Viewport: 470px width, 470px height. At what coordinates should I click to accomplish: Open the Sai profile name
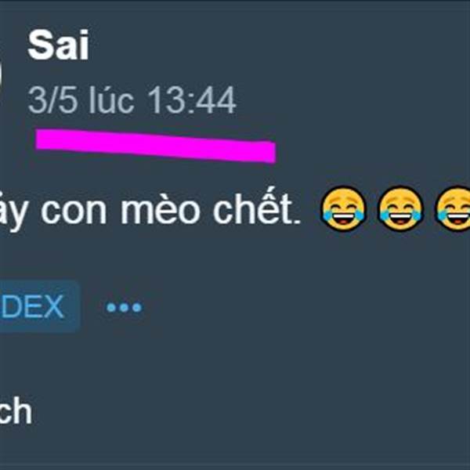58,45
